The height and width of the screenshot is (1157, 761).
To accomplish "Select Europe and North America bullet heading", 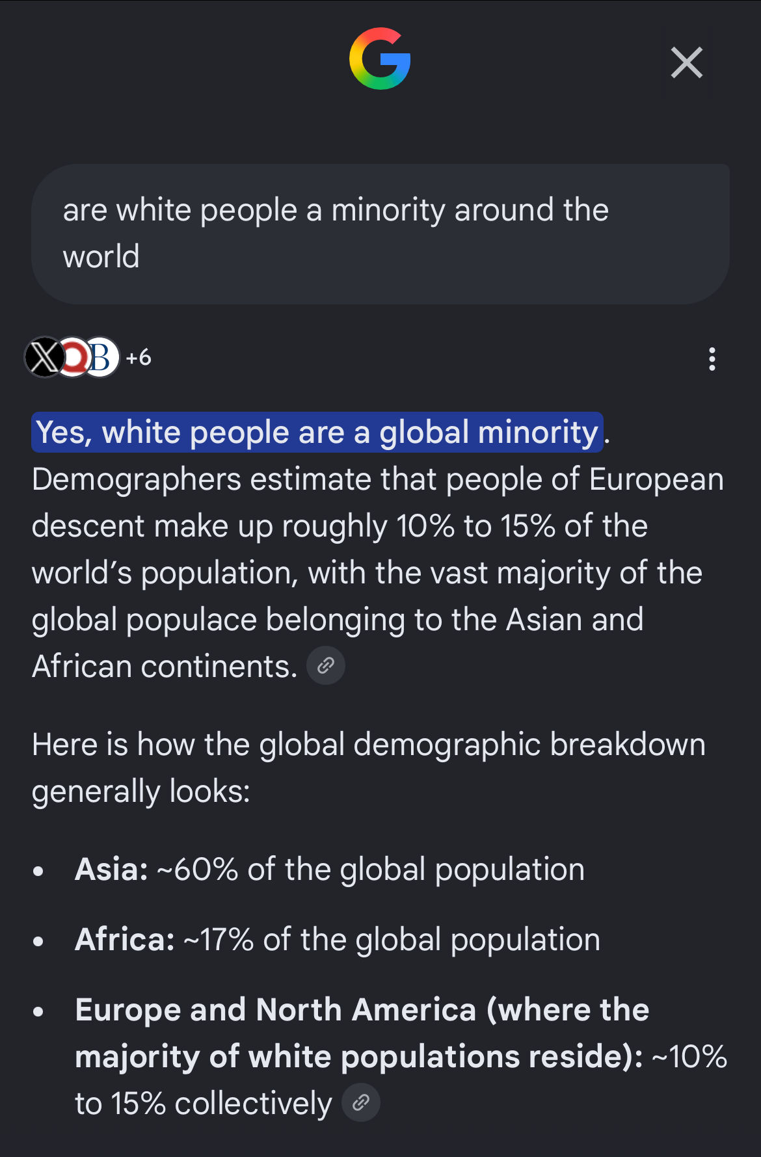I will (x=362, y=1033).
